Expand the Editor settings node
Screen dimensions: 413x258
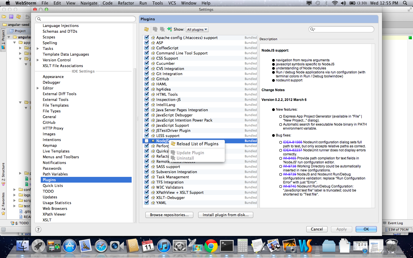point(38,88)
